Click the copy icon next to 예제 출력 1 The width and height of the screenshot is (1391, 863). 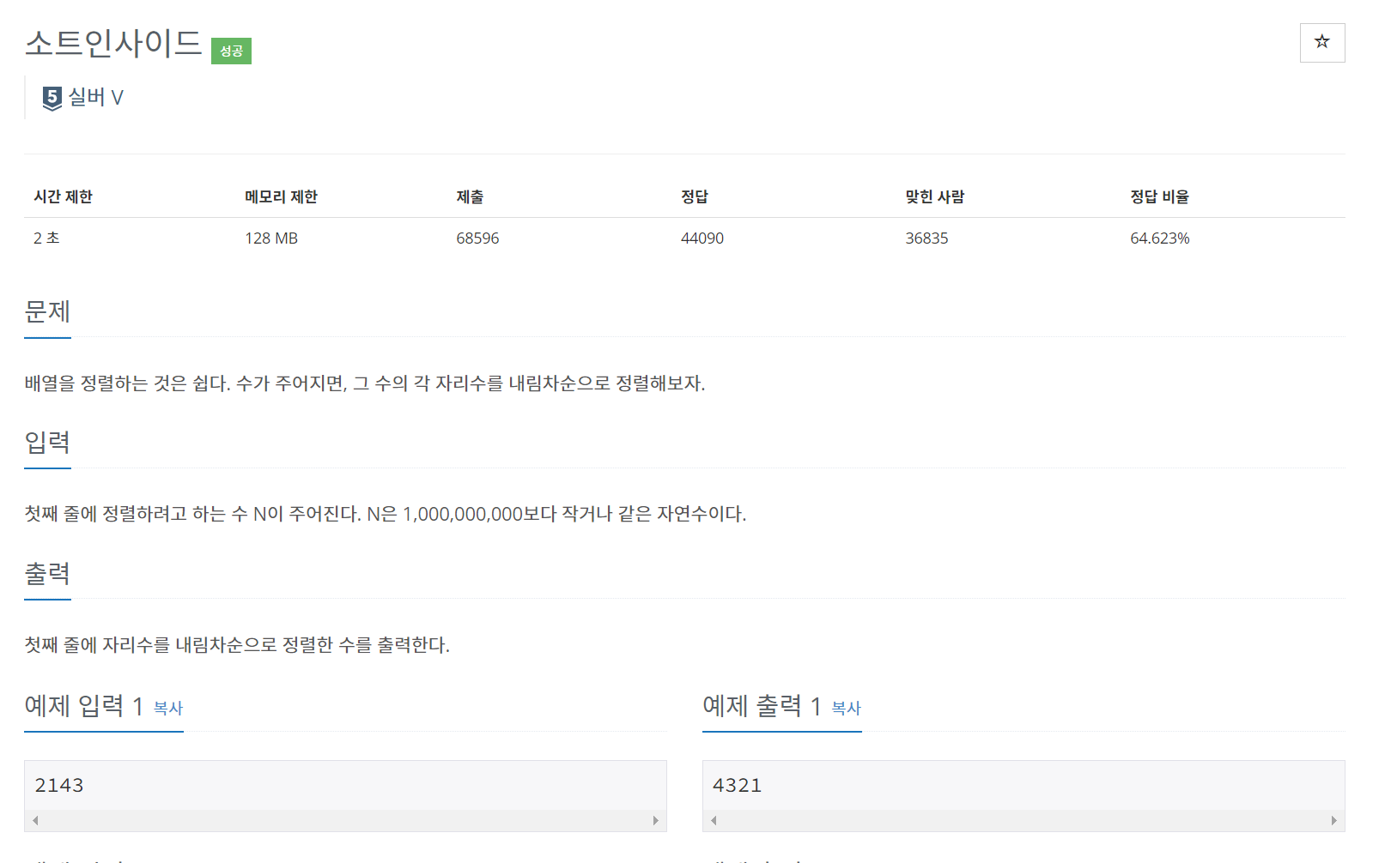pos(846,709)
